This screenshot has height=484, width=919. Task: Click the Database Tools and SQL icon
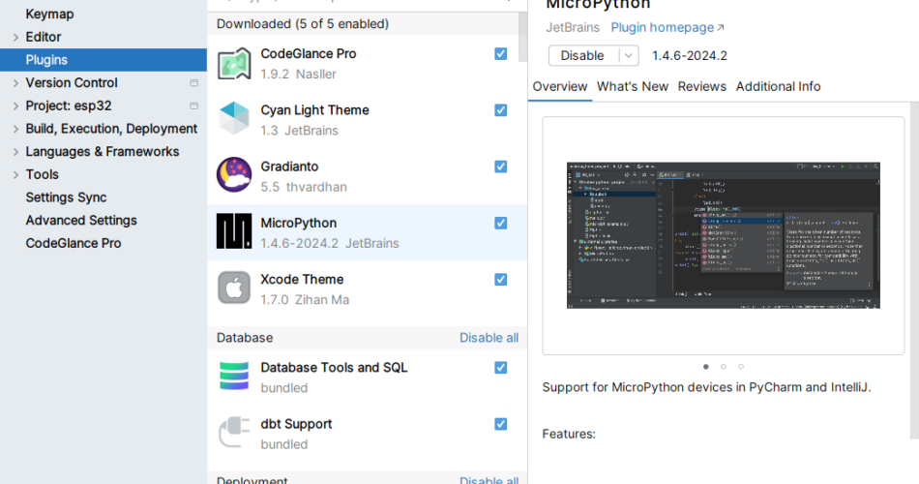(x=234, y=376)
